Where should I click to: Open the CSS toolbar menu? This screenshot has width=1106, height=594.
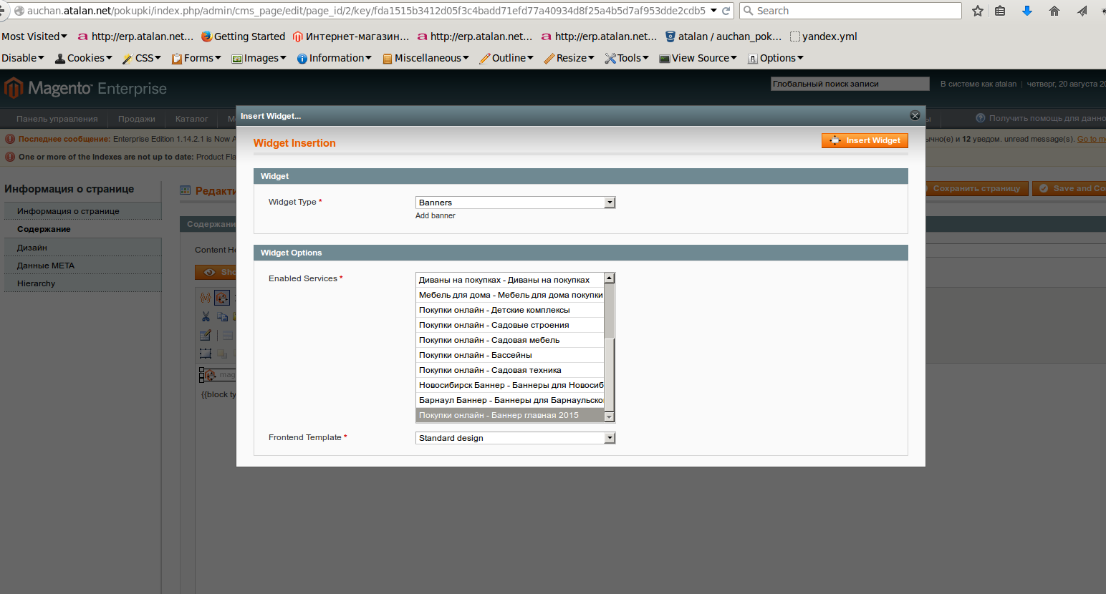click(142, 58)
